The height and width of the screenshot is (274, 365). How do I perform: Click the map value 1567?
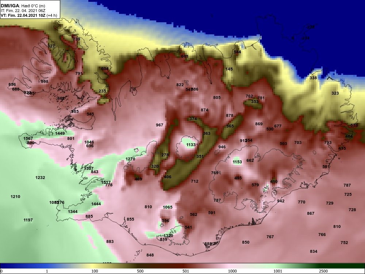click(x=28, y=138)
